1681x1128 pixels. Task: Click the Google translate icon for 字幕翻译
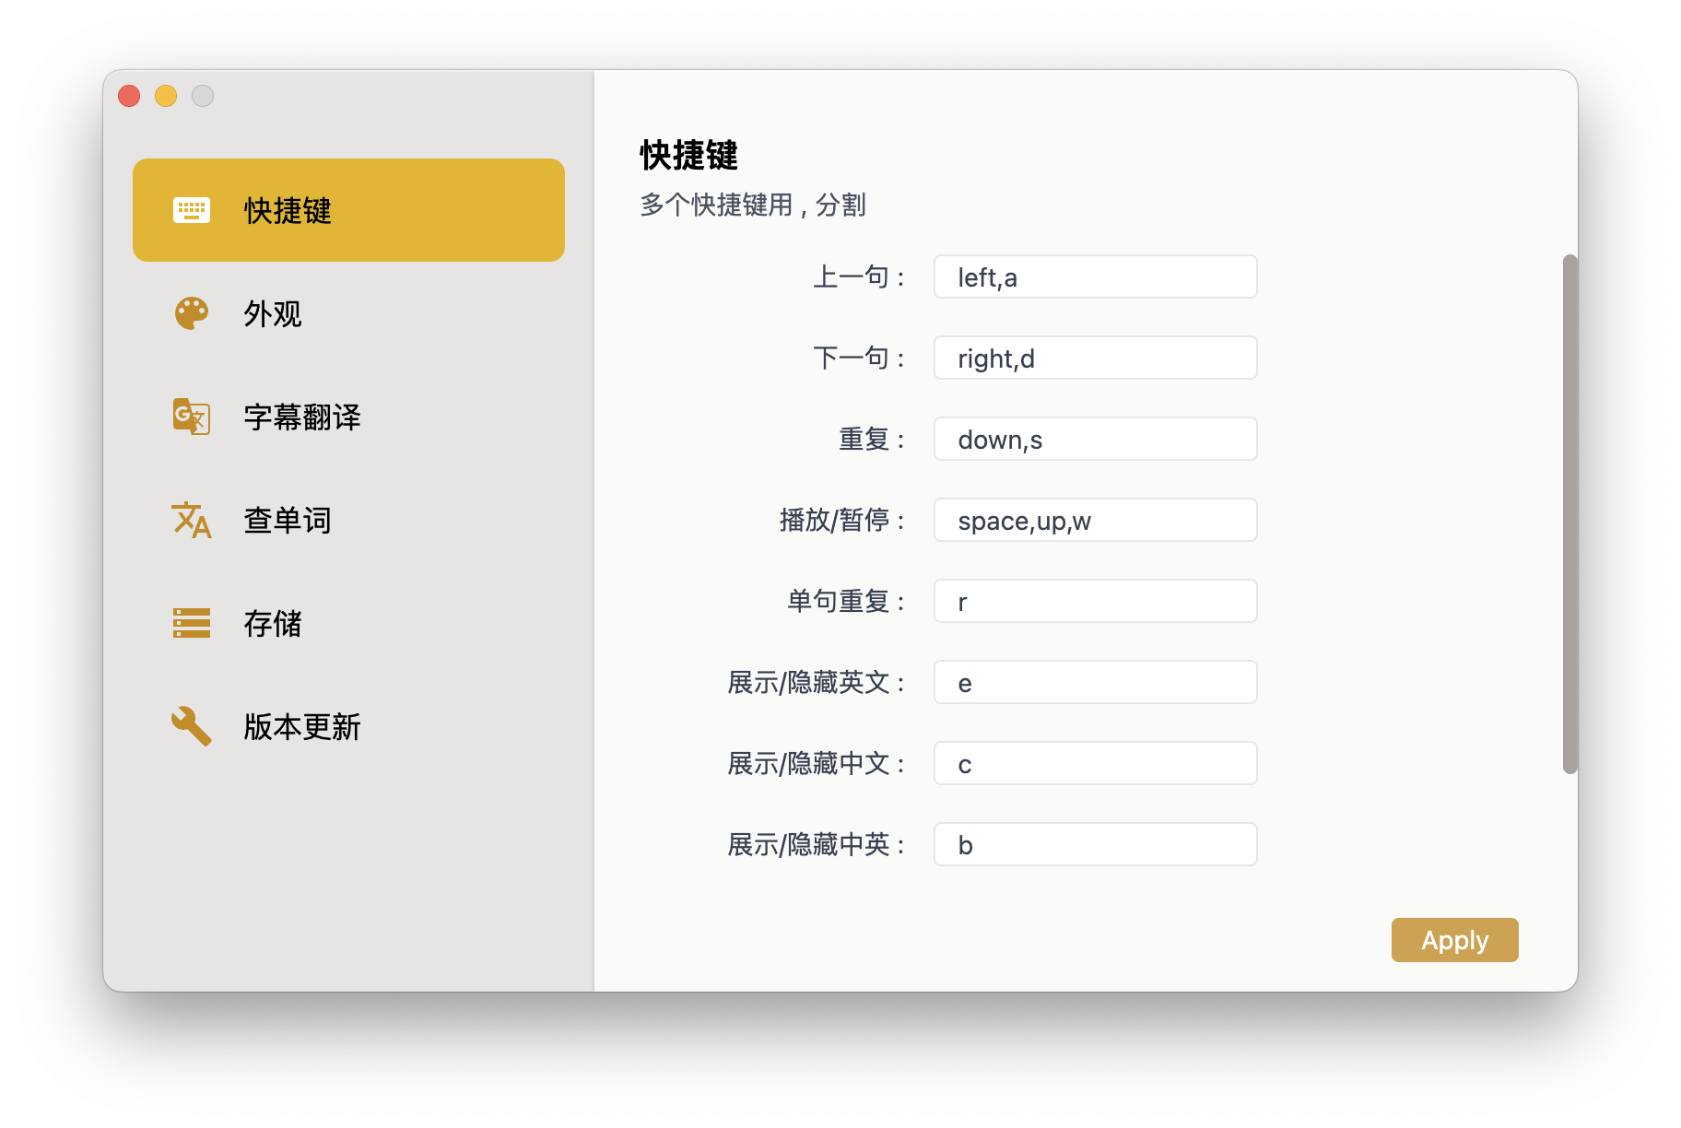(192, 417)
